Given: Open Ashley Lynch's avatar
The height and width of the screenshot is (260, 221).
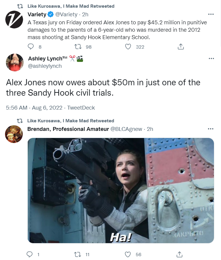Looking at the screenshot, I should pyautogui.click(x=15, y=62).
